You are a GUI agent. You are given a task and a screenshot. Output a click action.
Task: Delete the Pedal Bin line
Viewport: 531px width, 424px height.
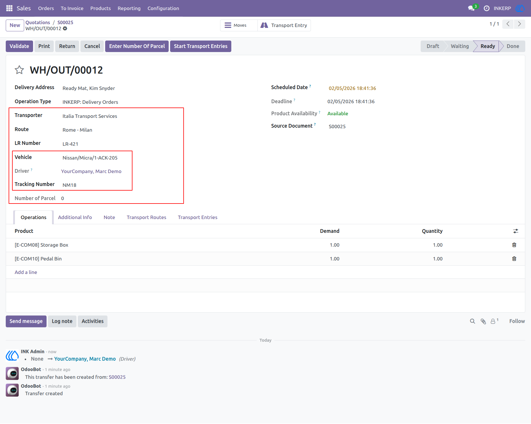point(514,259)
